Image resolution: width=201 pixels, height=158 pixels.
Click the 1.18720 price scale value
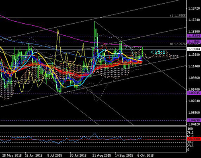coord(194,8)
